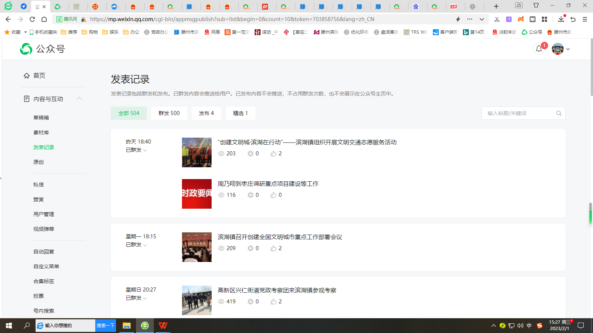Open the notification bell icon
Image resolution: width=593 pixels, height=333 pixels.
pos(539,49)
